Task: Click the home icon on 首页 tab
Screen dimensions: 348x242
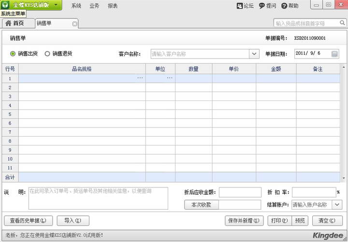Action: [x=8, y=23]
